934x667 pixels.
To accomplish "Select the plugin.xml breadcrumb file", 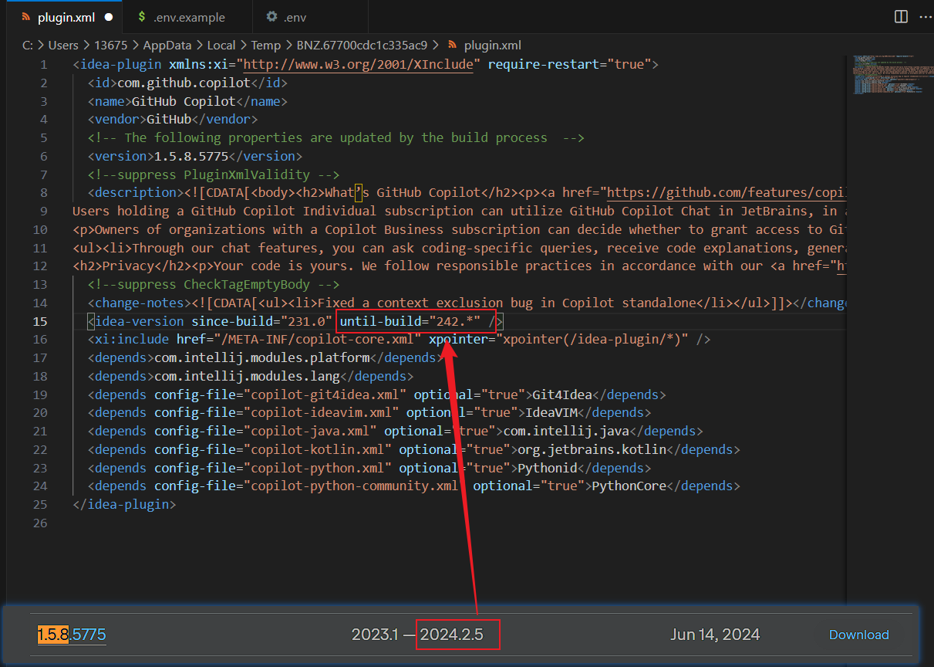I will tap(493, 46).
